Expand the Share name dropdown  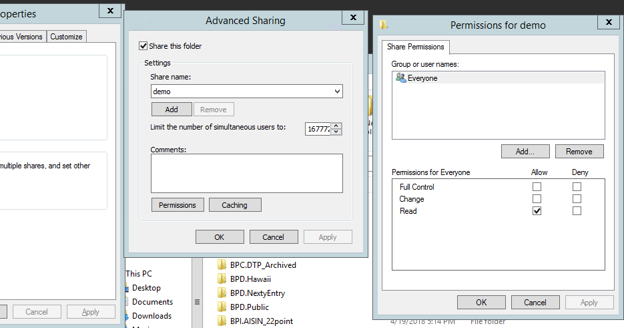[336, 92]
